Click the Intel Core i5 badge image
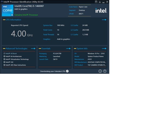Viewport: 161px width, 121px height. click(8, 10)
